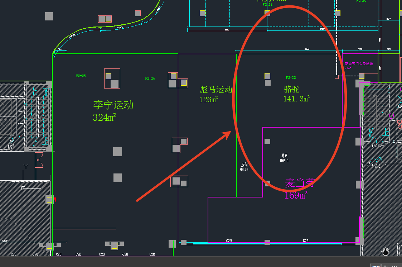Select the yellow column box below F2-25
Viewport: 402px width, 267px height.
click(108, 76)
